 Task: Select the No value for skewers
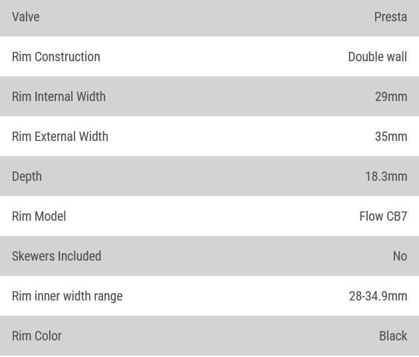(400, 257)
